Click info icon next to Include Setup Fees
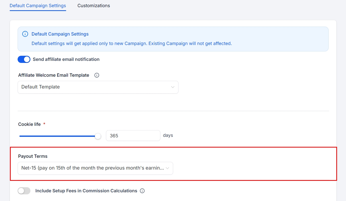346x201 pixels. point(142,191)
